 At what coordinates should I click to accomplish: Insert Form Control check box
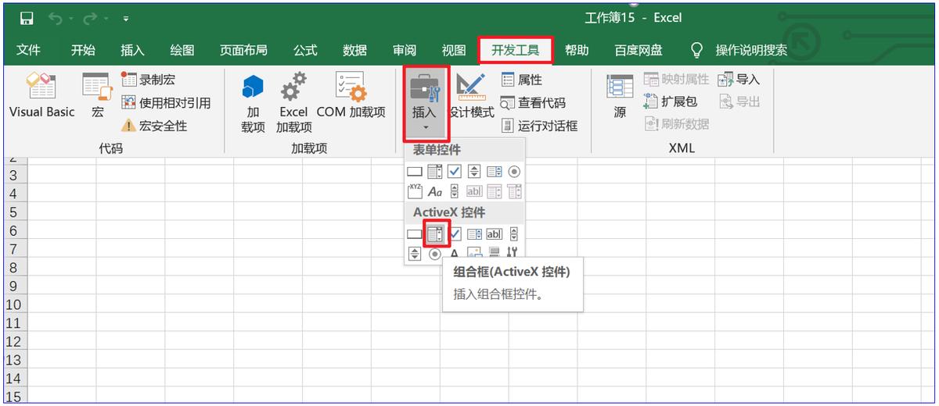(x=455, y=171)
